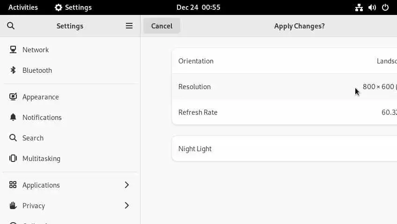Select Search in the settings sidebar
397x224 pixels.
[x=33, y=138]
